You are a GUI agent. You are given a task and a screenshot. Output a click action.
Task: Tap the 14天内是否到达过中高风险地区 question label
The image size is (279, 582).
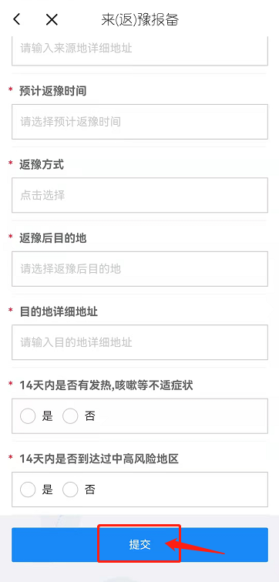[x=99, y=459]
